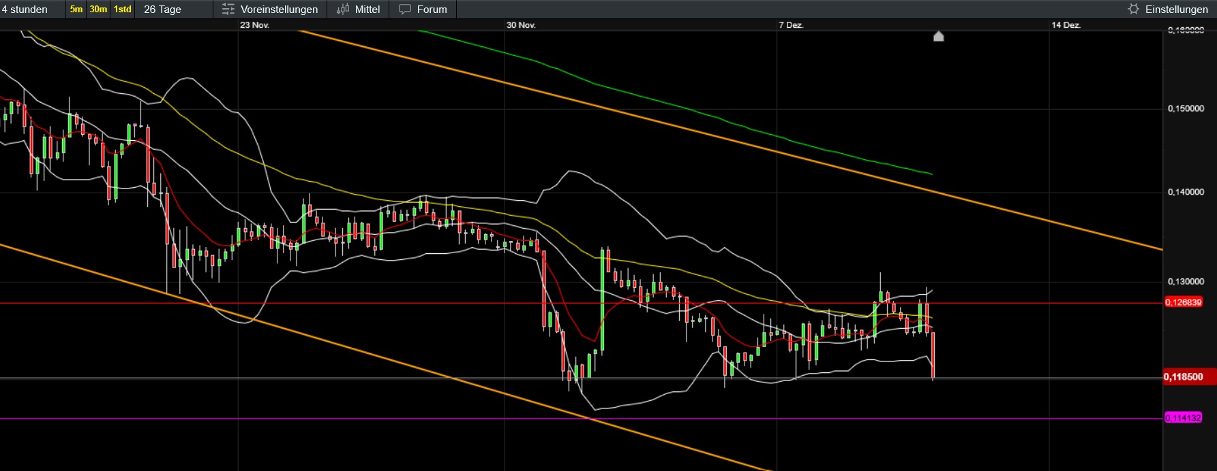Open the Einstellungen gear icon
The image size is (1217, 471).
coord(1133,10)
